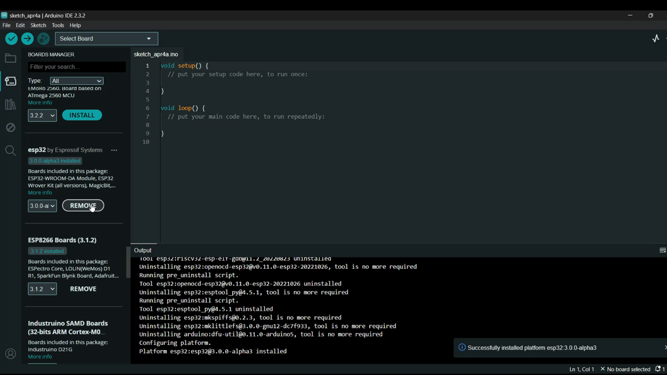Restore down the Arduino IDE window
Viewport: 667px width, 375px height.
point(650,15)
